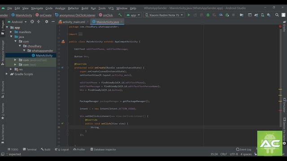The width and height of the screenshot is (287, 161).
Task: Open Project Structure from toolbar
Action: click(242, 15)
